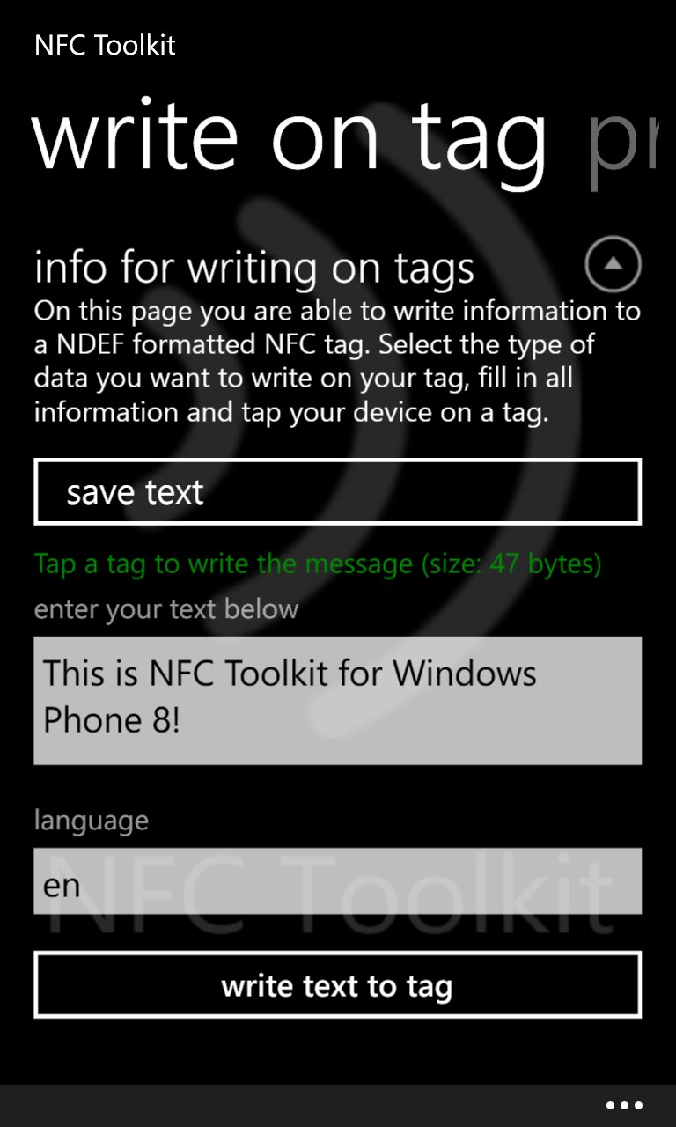Viewport: 676px width, 1127px height.
Task: Tap the green 'Tap a tag to write' status message
Action: [318, 564]
